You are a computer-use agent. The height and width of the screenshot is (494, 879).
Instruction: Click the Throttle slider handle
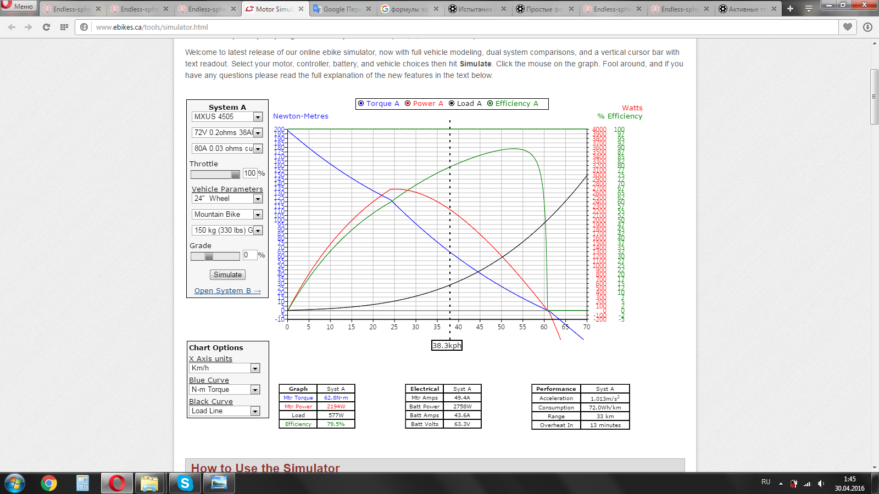tap(235, 175)
